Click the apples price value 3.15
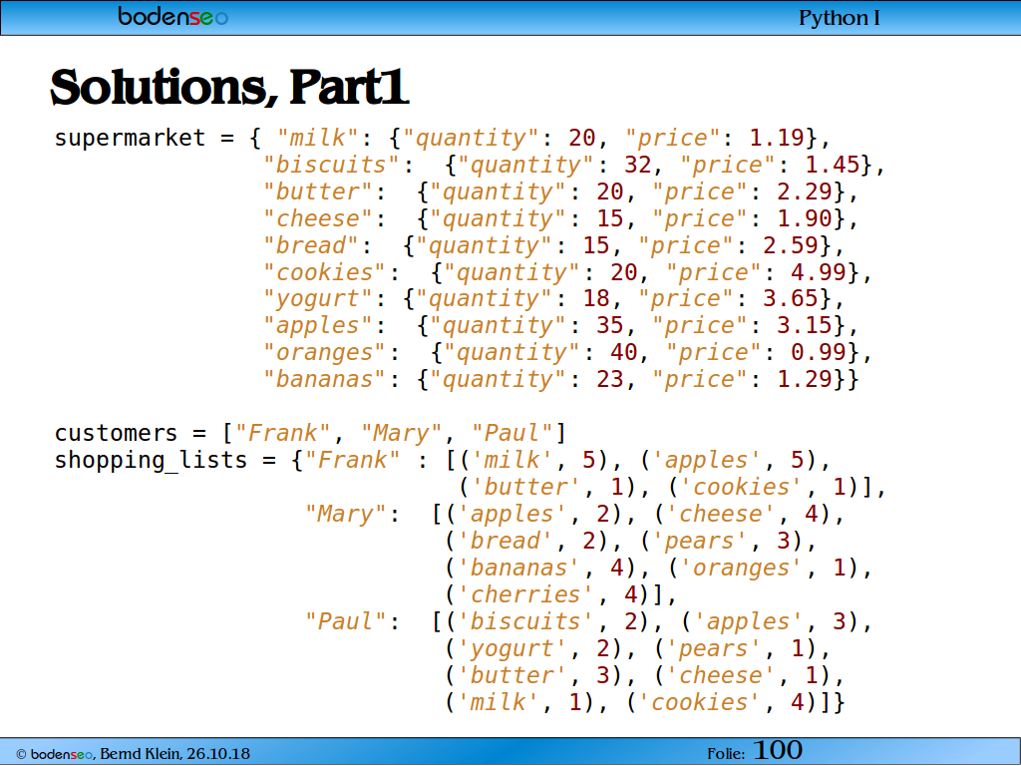The height and width of the screenshot is (766, 1021). (x=805, y=325)
